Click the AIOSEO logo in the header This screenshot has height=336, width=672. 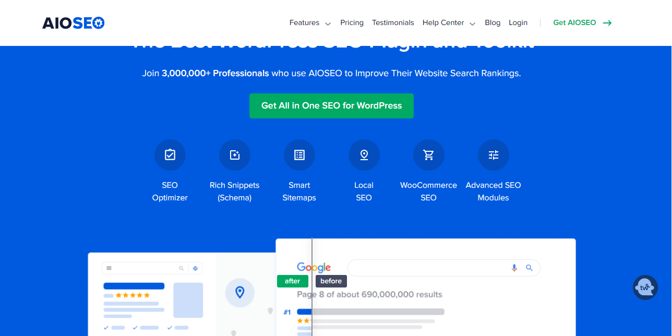[74, 23]
